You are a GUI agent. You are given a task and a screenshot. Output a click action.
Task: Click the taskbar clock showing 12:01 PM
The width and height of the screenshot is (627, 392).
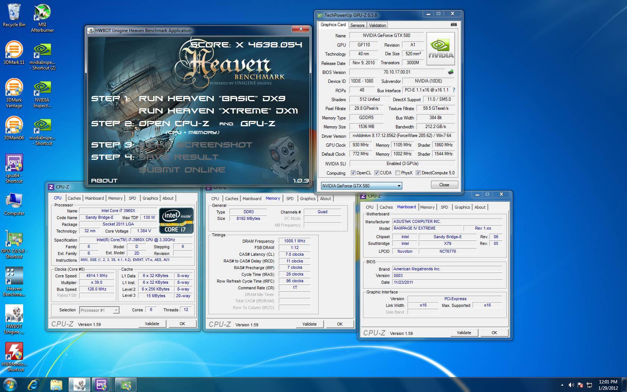pos(608,385)
